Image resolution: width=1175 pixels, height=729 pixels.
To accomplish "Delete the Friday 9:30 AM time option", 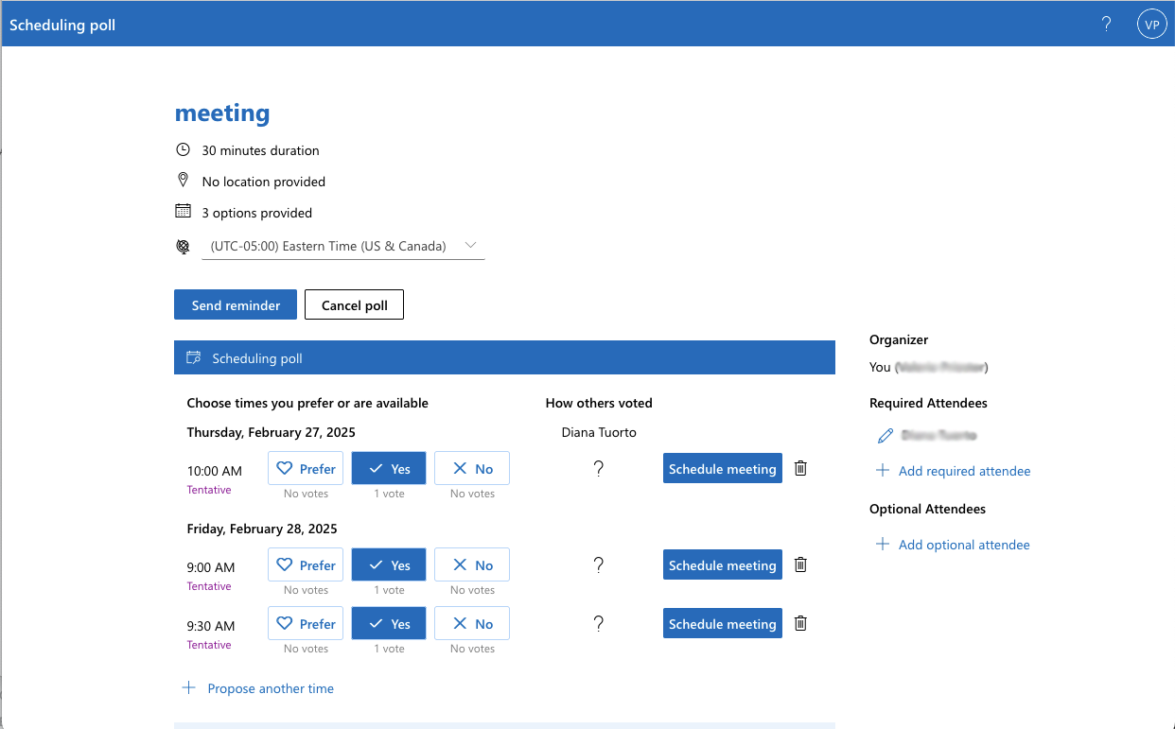I will click(x=800, y=623).
